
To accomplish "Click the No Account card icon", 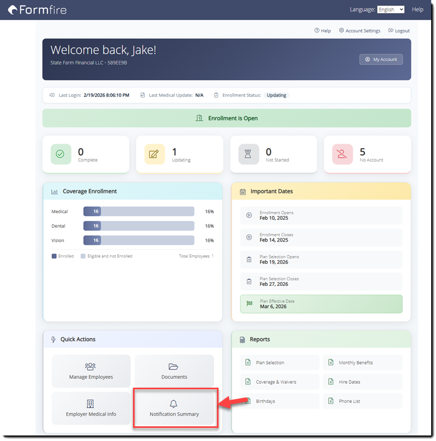I will [342, 154].
